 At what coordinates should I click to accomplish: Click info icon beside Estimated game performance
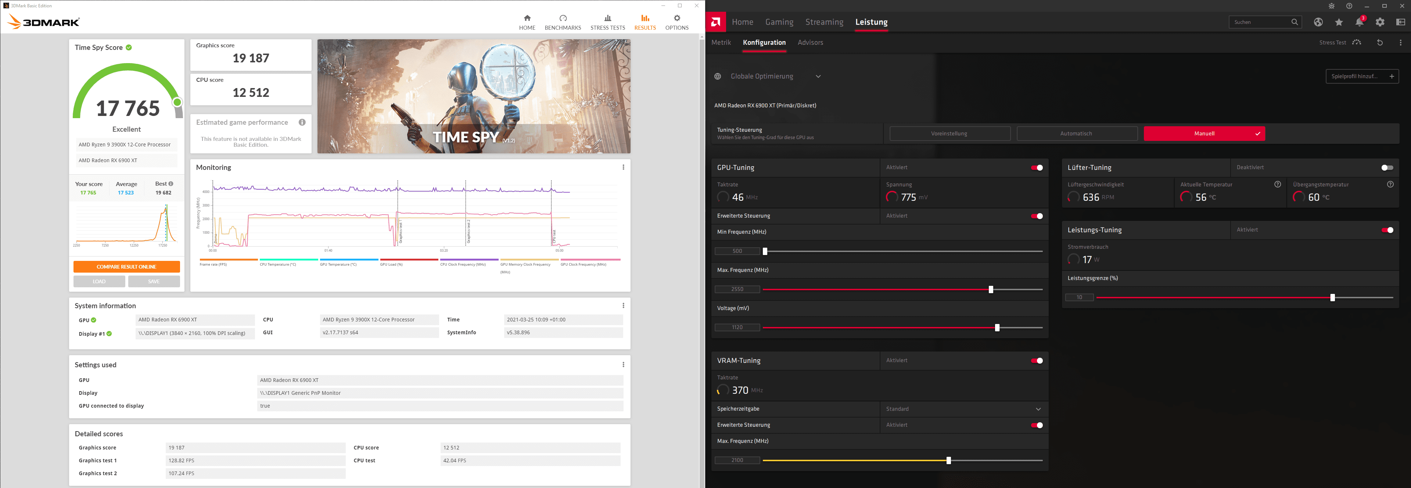[302, 123]
